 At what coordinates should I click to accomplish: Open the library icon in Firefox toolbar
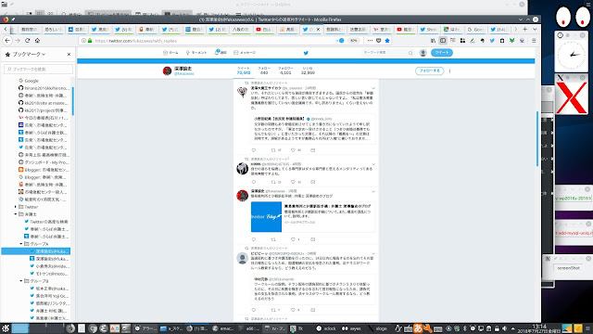[433, 41]
